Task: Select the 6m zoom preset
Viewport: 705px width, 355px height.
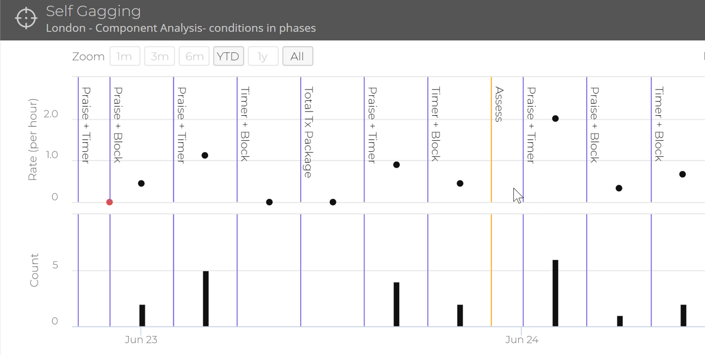Action: [x=194, y=56]
